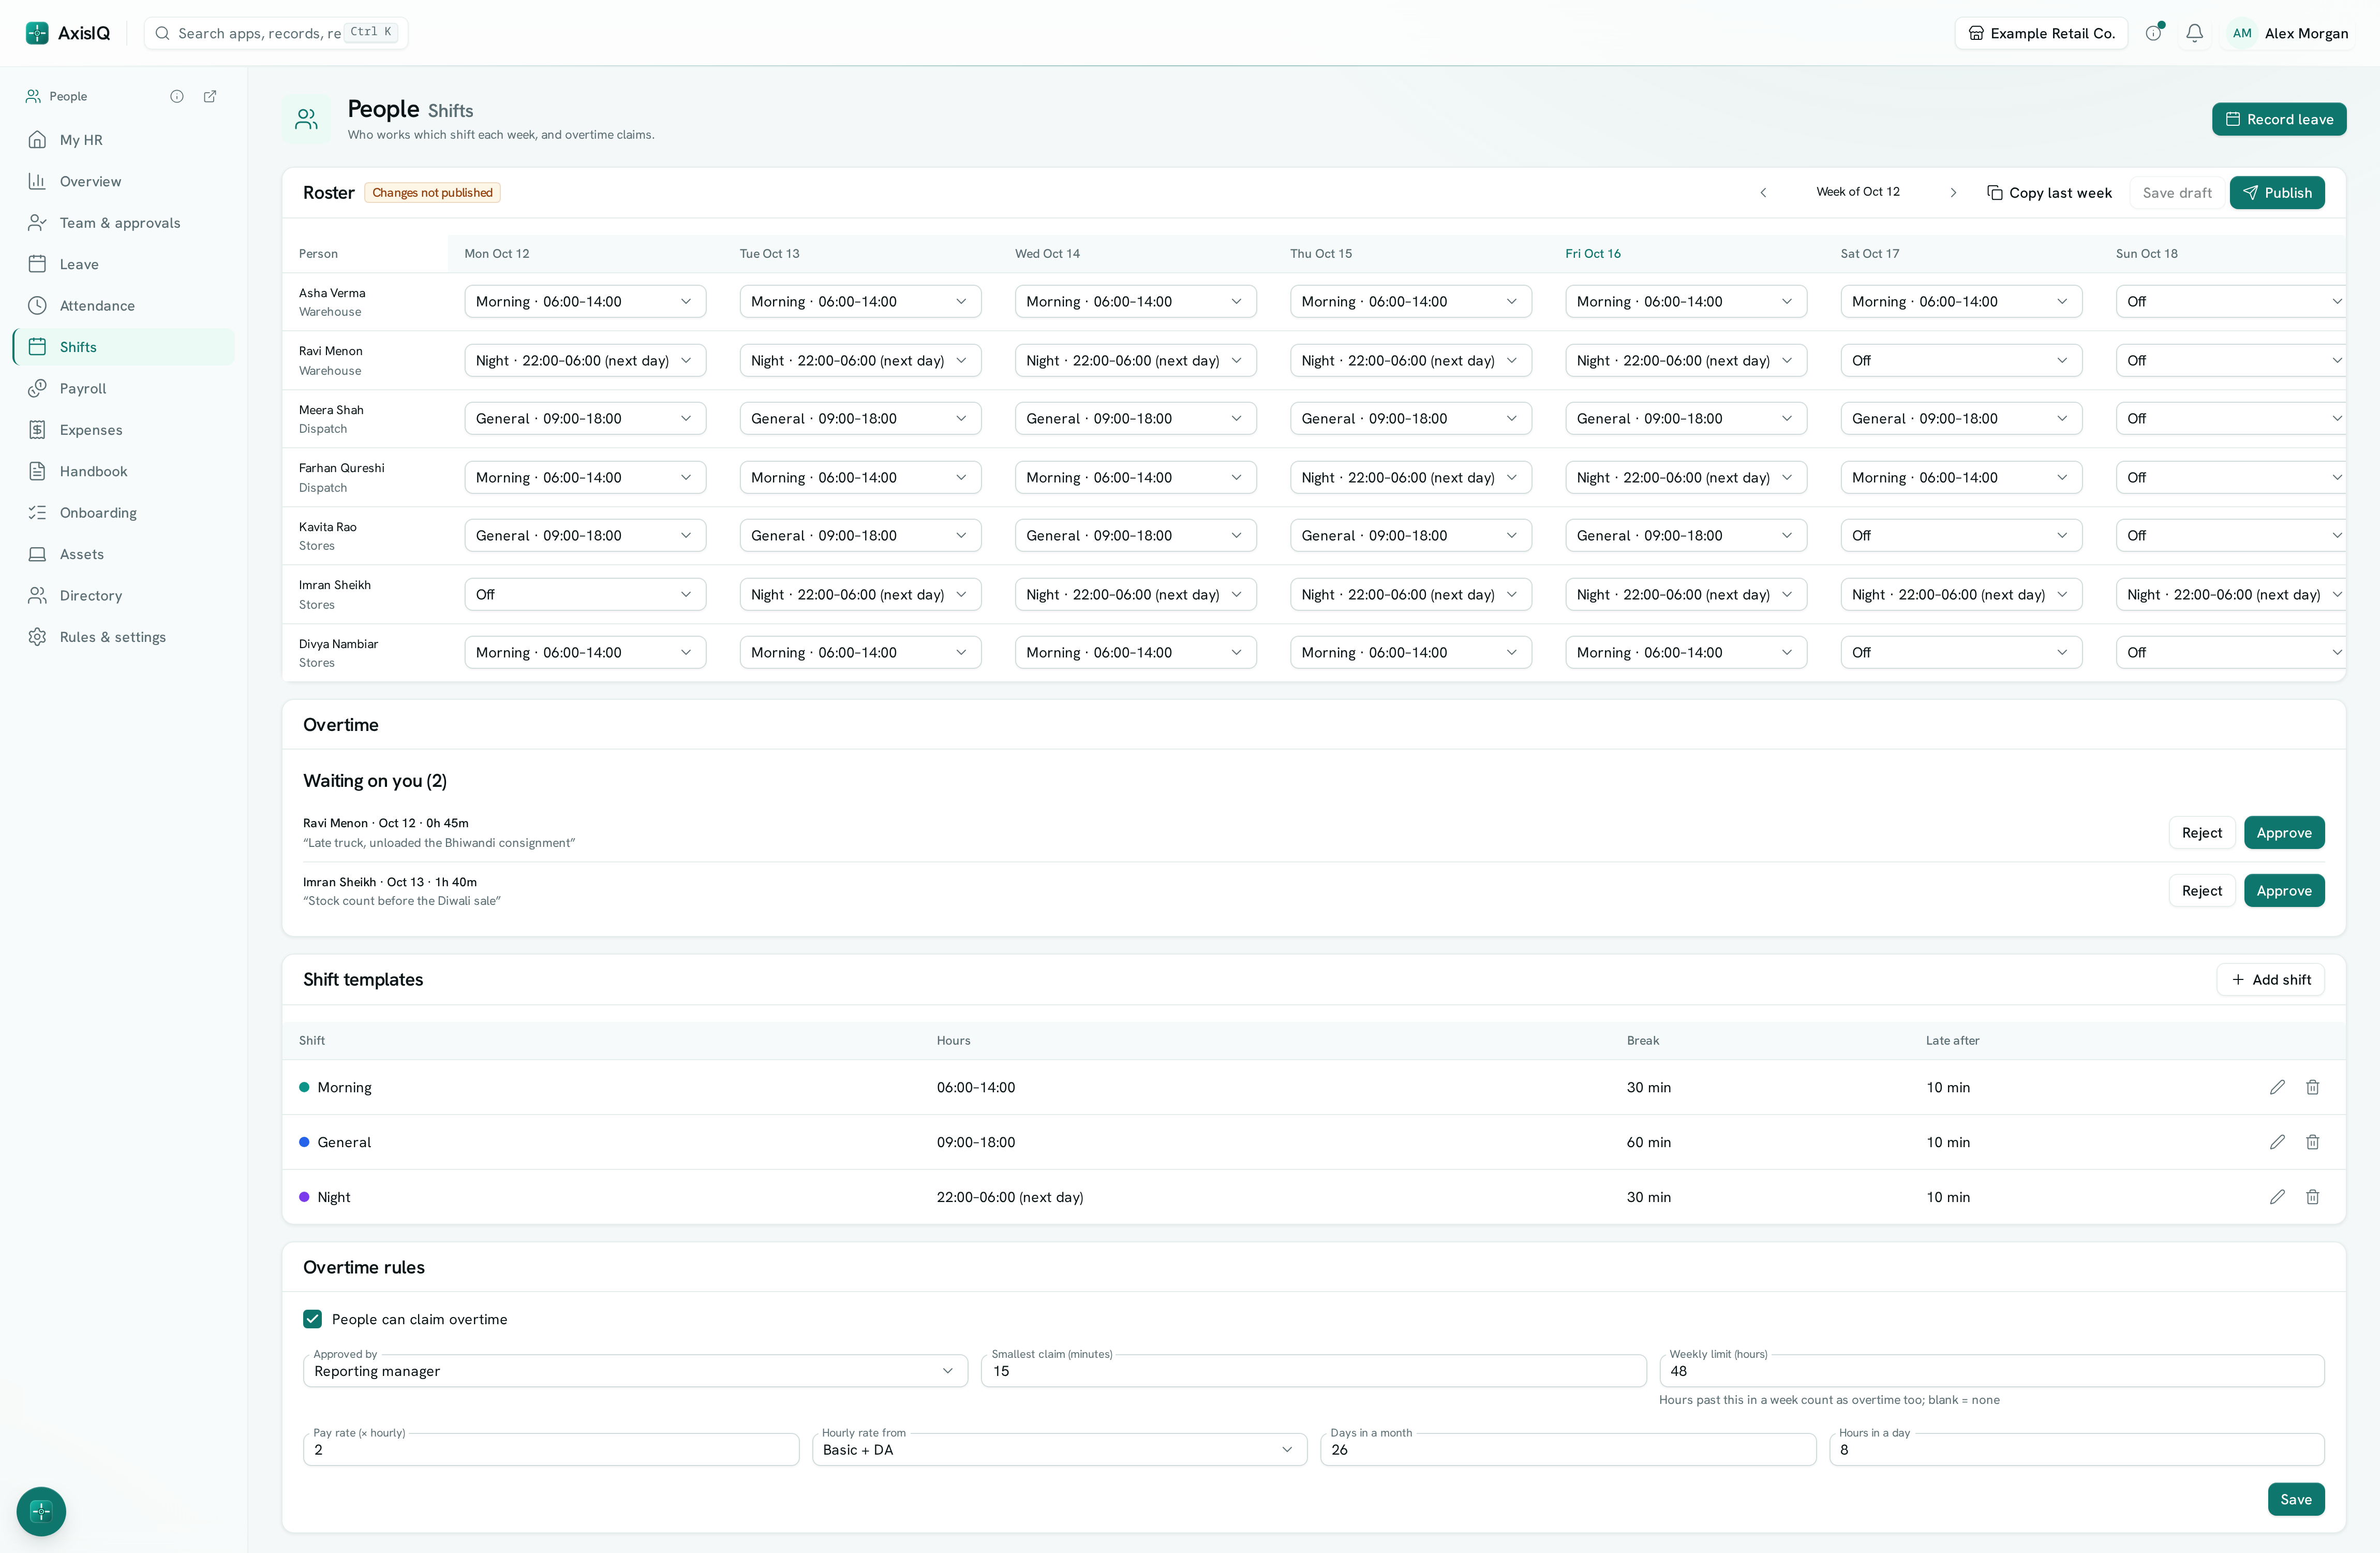Open Ravi Menon's Sat Oct 17 shift dropdown
2380x1553 pixels.
tap(1961, 360)
